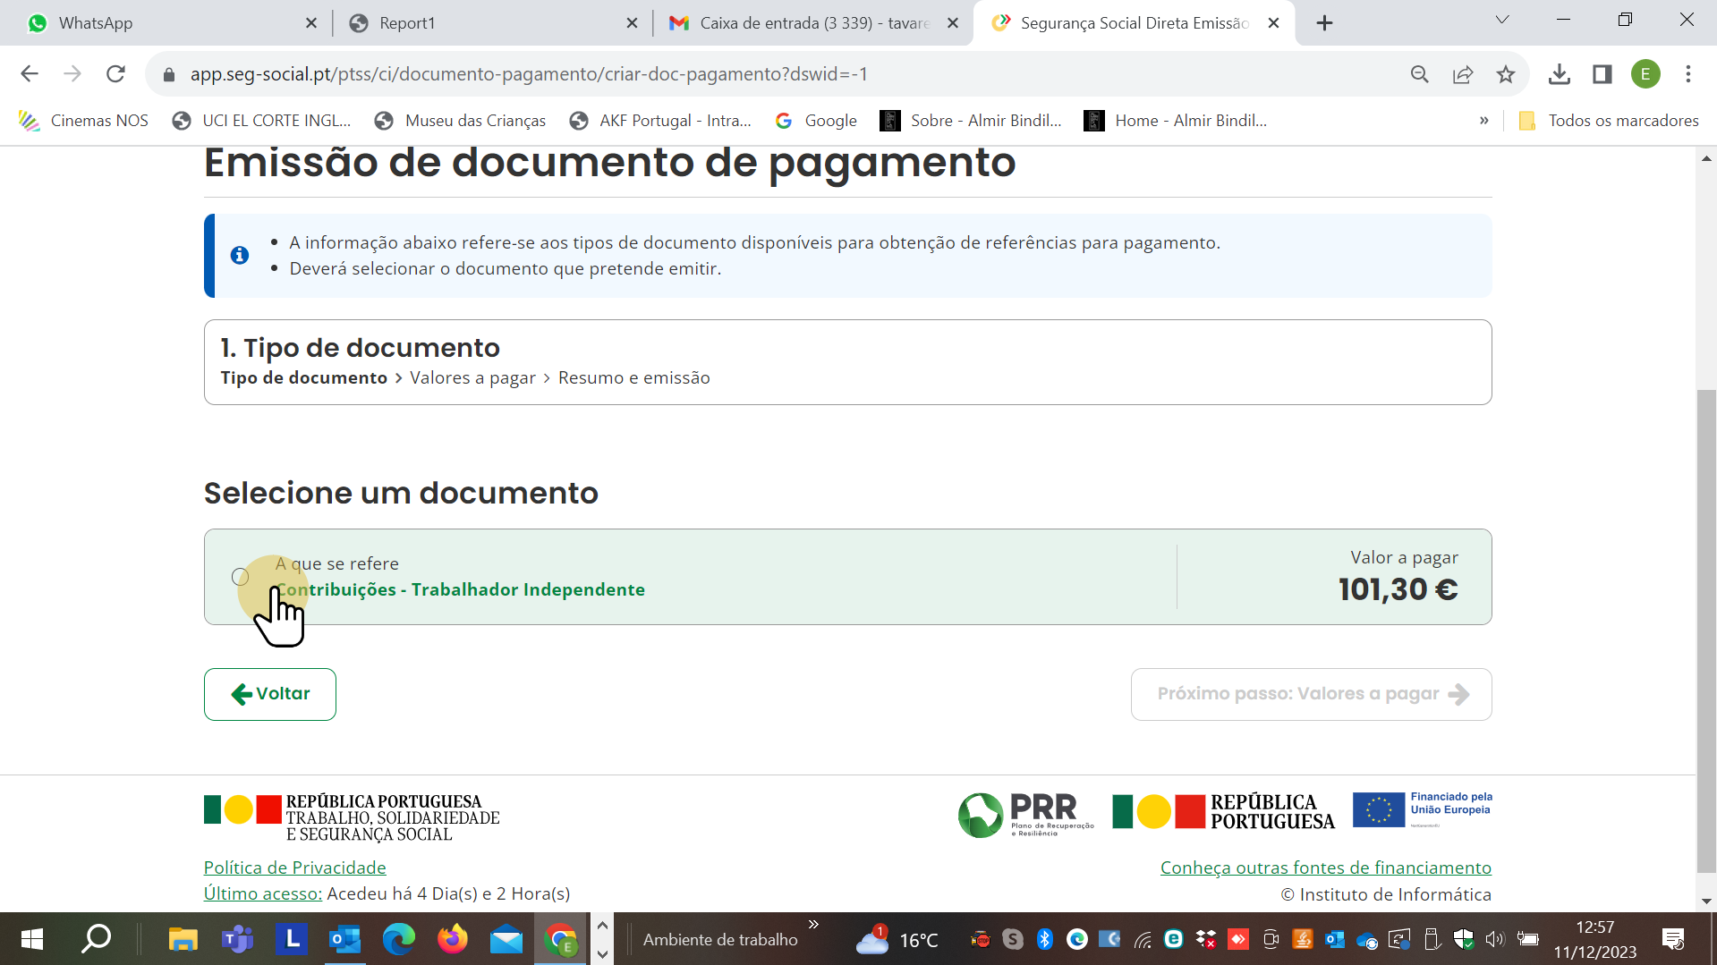1717x965 pixels.
Task: Click the OneDrive cloud icon in the tray
Action: click(1366, 939)
